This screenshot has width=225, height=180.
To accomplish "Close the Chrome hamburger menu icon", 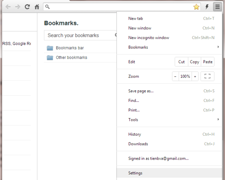I will pyautogui.click(x=218, y=7).
